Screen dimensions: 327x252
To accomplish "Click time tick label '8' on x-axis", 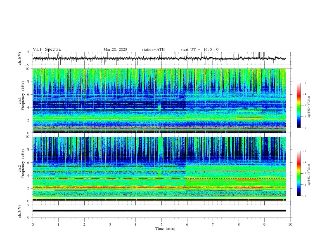I will (x=239, y=224).
